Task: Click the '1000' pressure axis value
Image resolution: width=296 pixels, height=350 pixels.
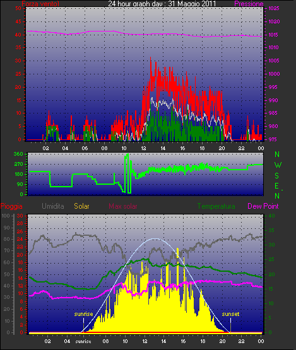Action: [x=274, y=74]
